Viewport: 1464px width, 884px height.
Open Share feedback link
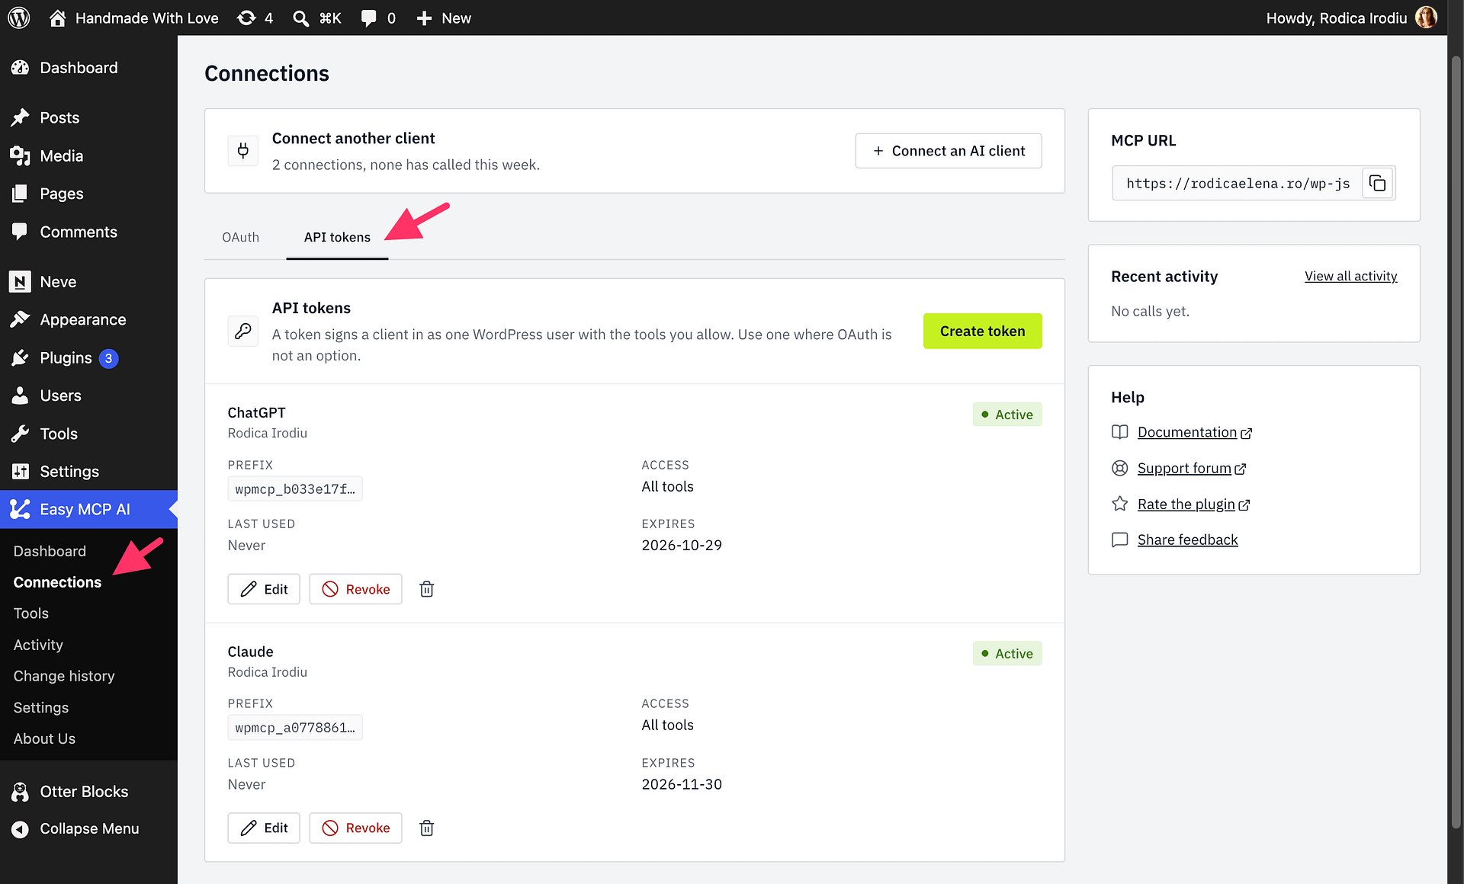pyautogui.click(x=1187, y=540)
